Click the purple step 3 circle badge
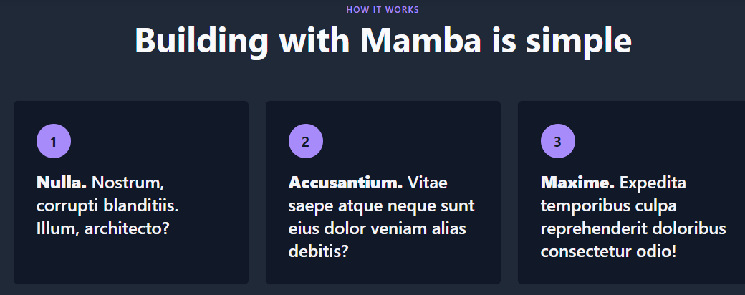 [558, 141]
